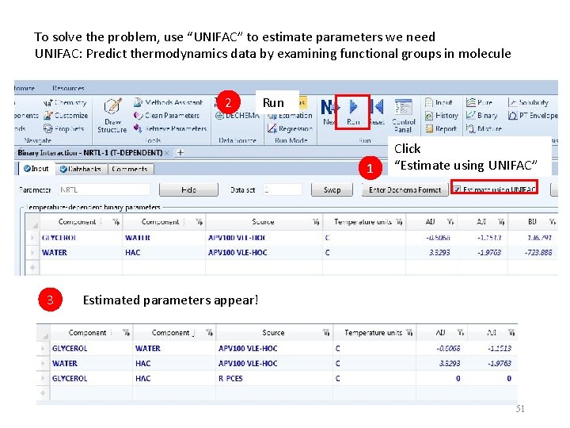Screen dimensions: 570x428
Task: Open the Input summary in the ribbon
Action: click(439, 102)
